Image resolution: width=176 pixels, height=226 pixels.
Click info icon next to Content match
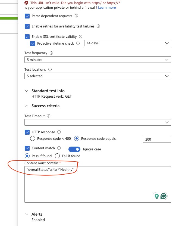click(59, 148)
